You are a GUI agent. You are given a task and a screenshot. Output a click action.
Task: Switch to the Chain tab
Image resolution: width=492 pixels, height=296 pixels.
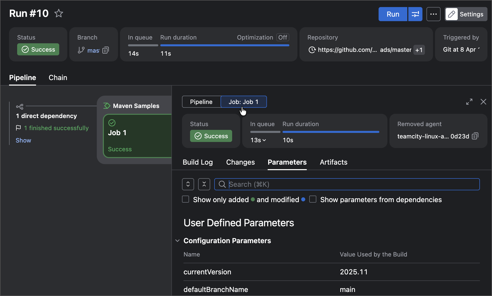pos(58,78)
